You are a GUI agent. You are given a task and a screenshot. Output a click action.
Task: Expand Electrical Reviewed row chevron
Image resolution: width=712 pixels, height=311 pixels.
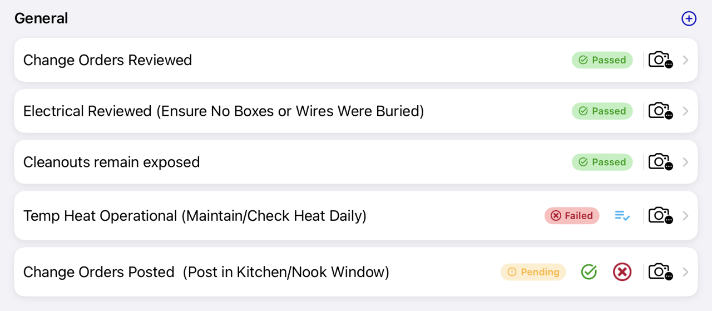pos(685,111)
